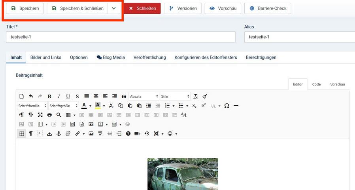Screen dimensions: 355x190
Task: Center align the text
Action: pyautogui.click(x=96, y=96)
